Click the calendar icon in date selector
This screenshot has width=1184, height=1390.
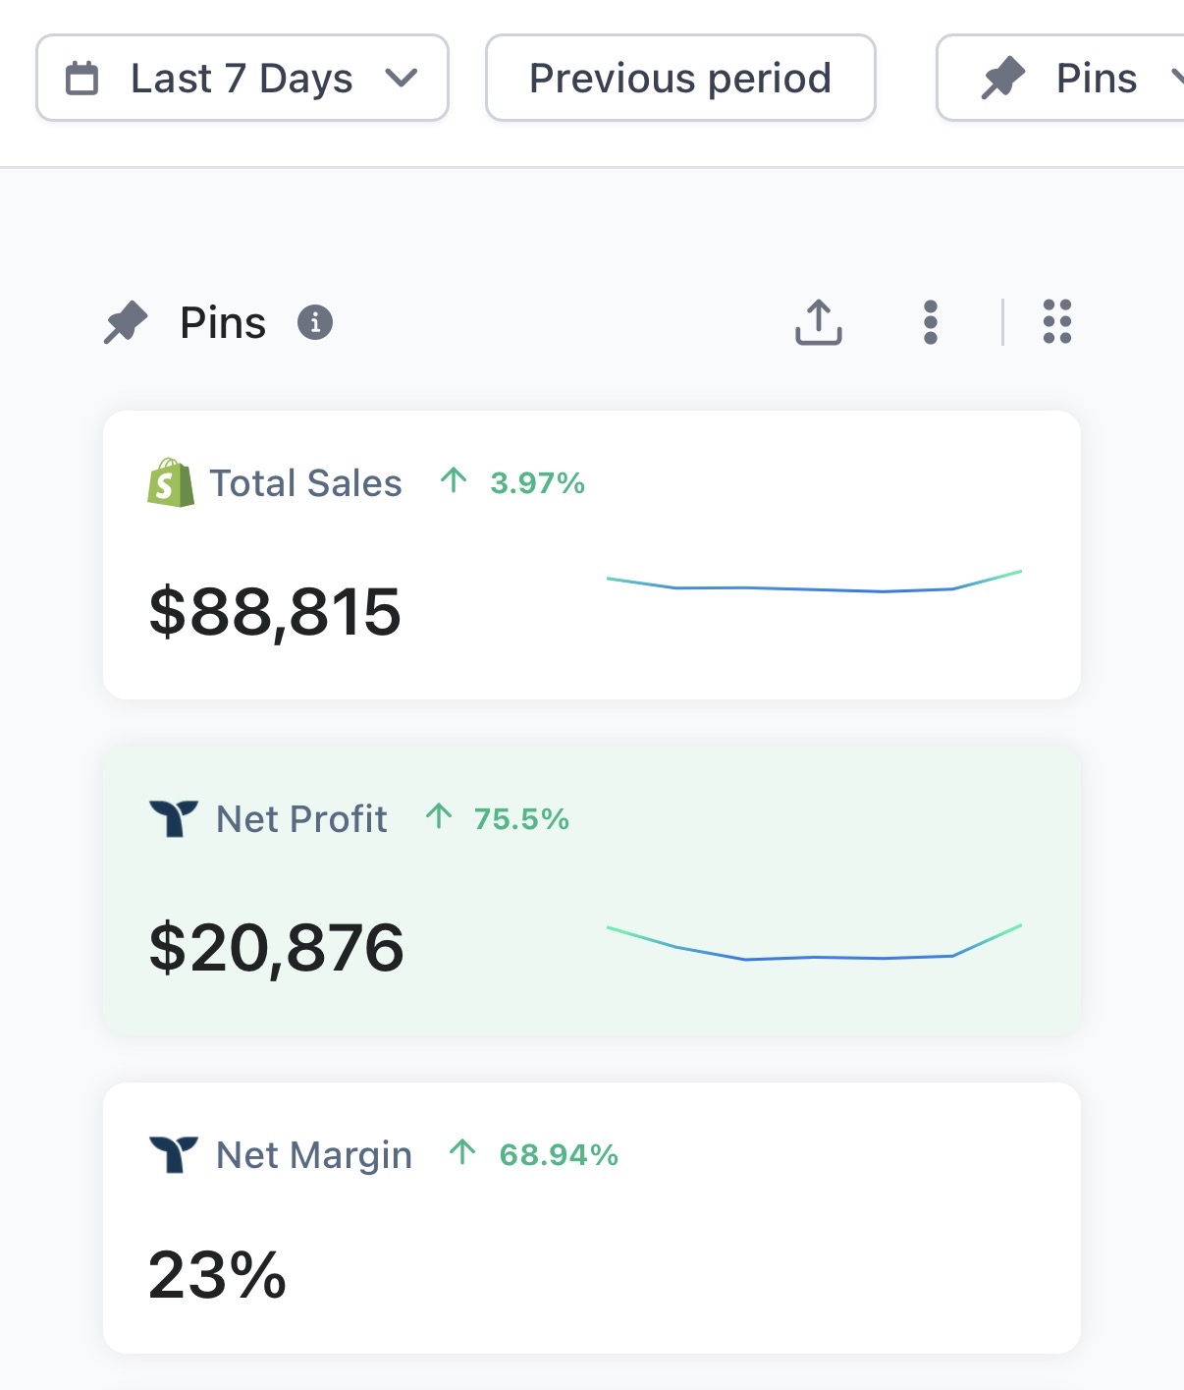point(81,79)
